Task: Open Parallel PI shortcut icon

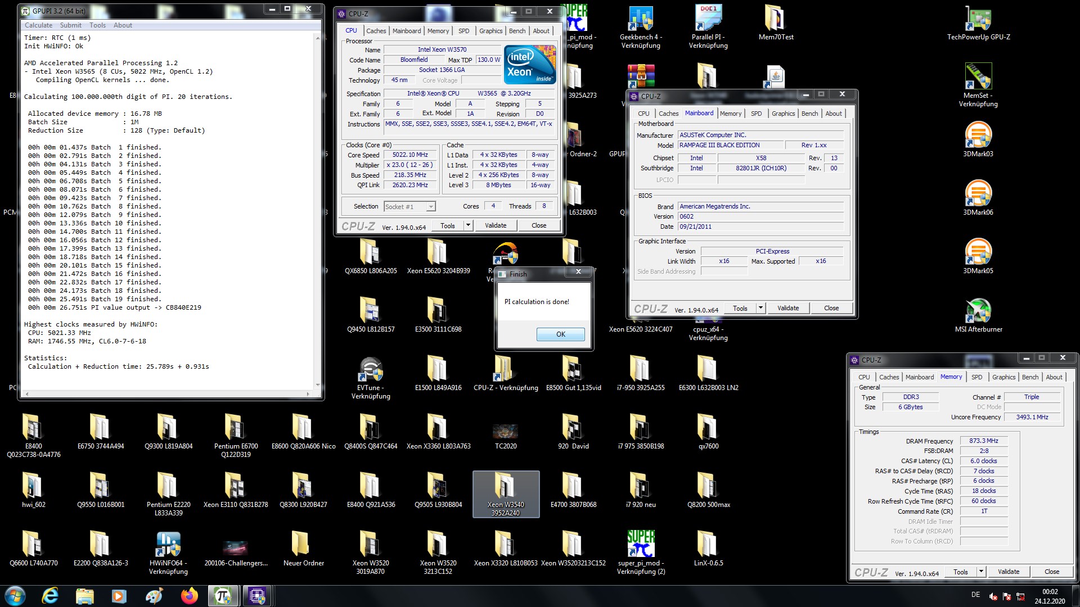Action: (708, 27)
